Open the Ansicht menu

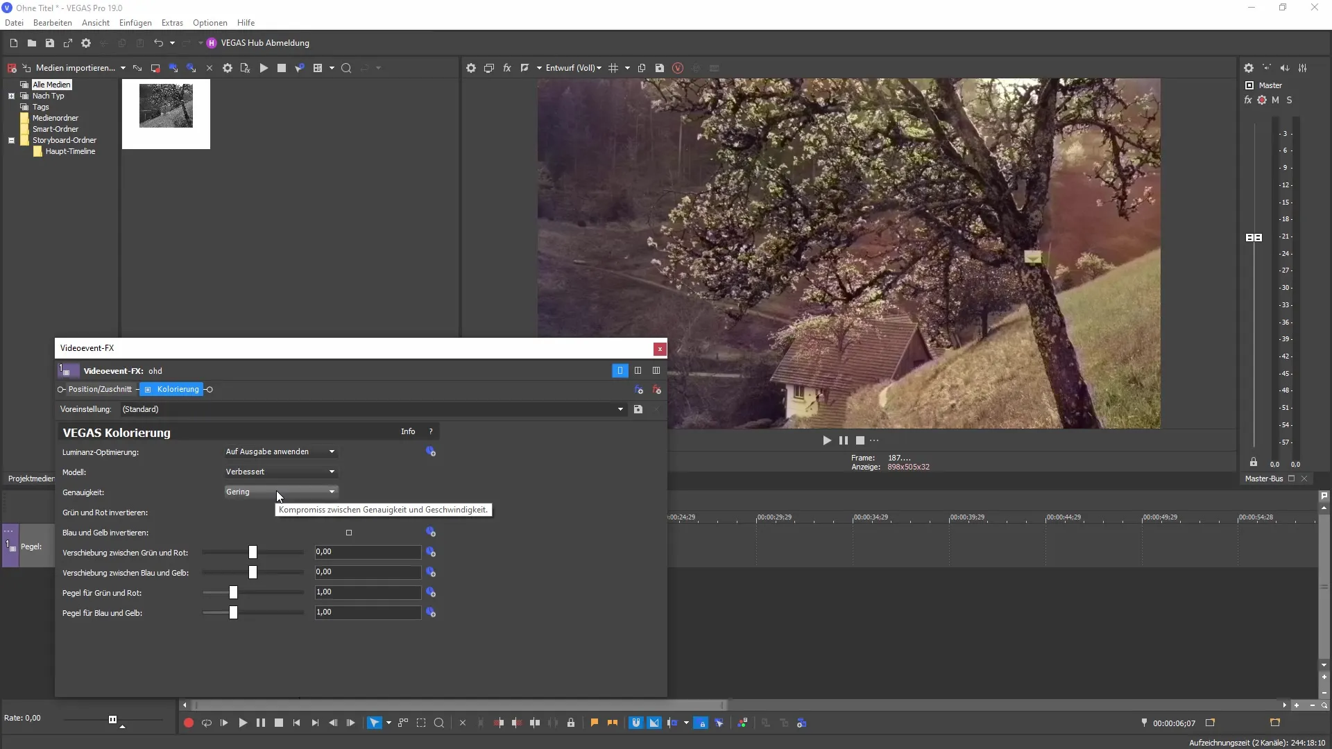coord(96,23)
